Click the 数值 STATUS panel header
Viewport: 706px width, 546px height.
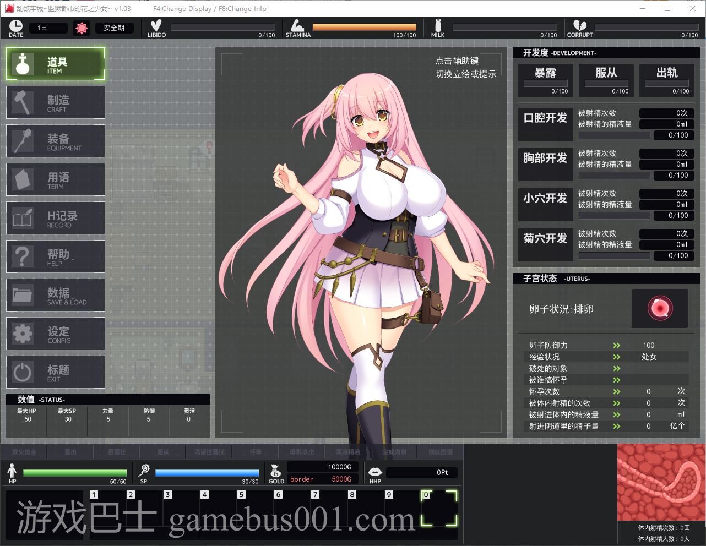[x=108, y=400]
